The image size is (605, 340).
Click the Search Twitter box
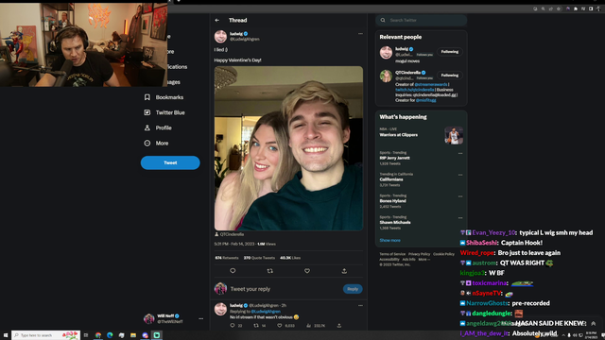(x=422, y=20)
